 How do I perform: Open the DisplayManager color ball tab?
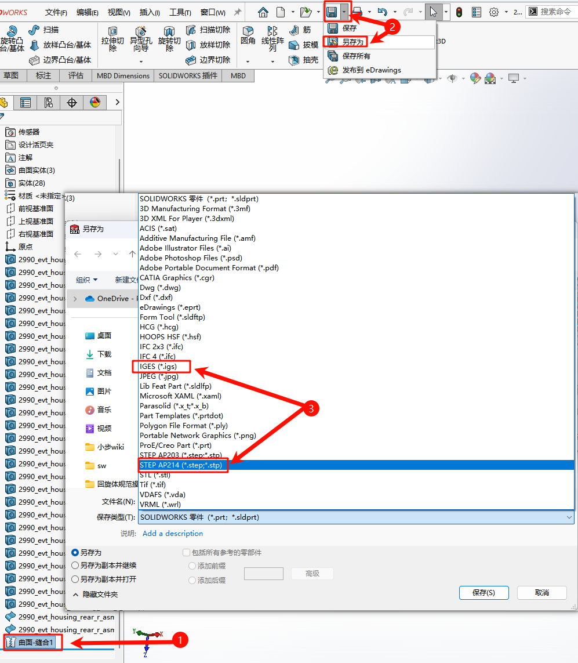95,102
